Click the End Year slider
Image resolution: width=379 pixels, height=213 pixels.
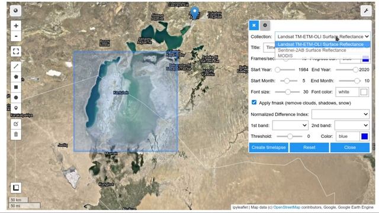click(347, 70)
